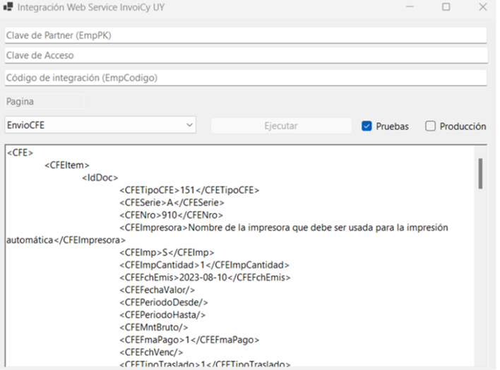
Task: Click the Ejecutar button
Action: tap(281, 126)
